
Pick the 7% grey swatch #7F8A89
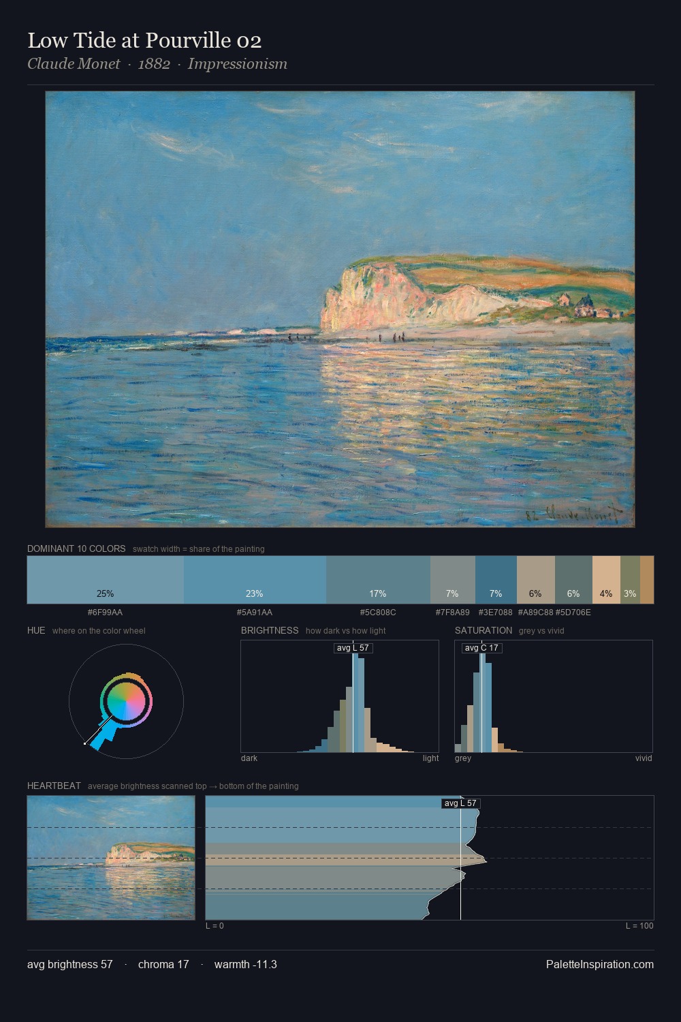[452, 580]
